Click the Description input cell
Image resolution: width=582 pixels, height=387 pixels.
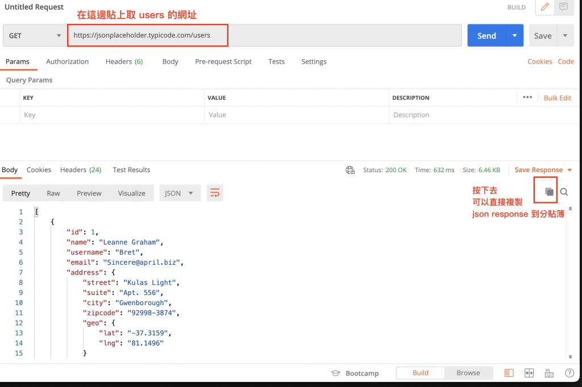click(x=484, y=115)
